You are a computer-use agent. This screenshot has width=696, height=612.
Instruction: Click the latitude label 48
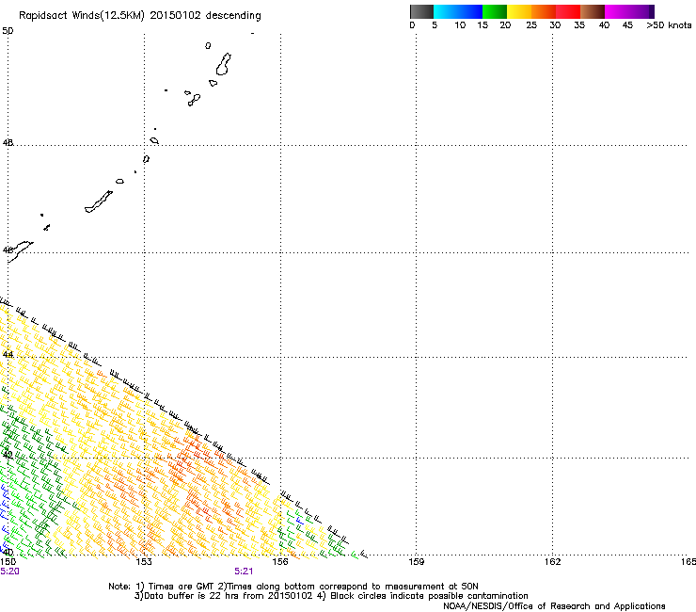point(8,143)
